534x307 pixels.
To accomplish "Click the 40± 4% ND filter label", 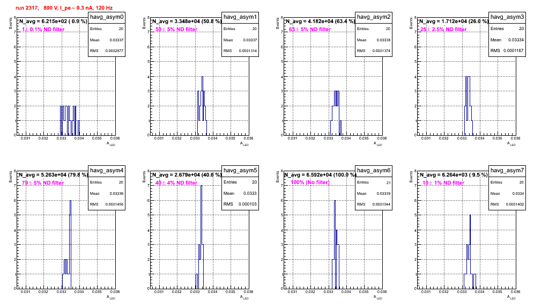I will 176,183.
